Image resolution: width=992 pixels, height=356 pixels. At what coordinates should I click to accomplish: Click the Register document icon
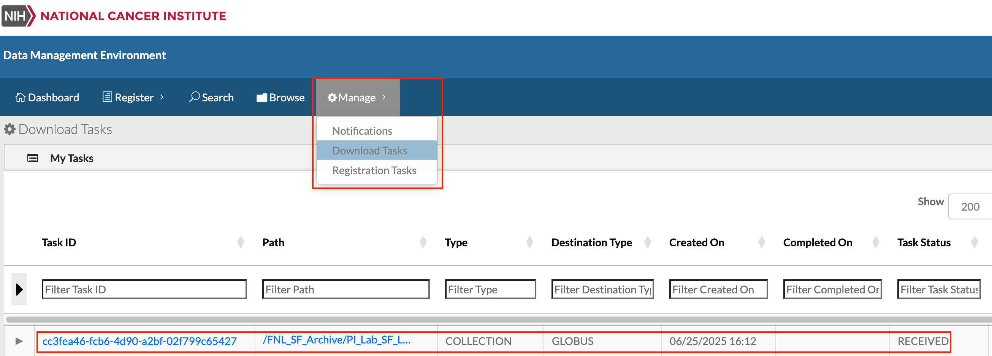click(x=107, y=97)
